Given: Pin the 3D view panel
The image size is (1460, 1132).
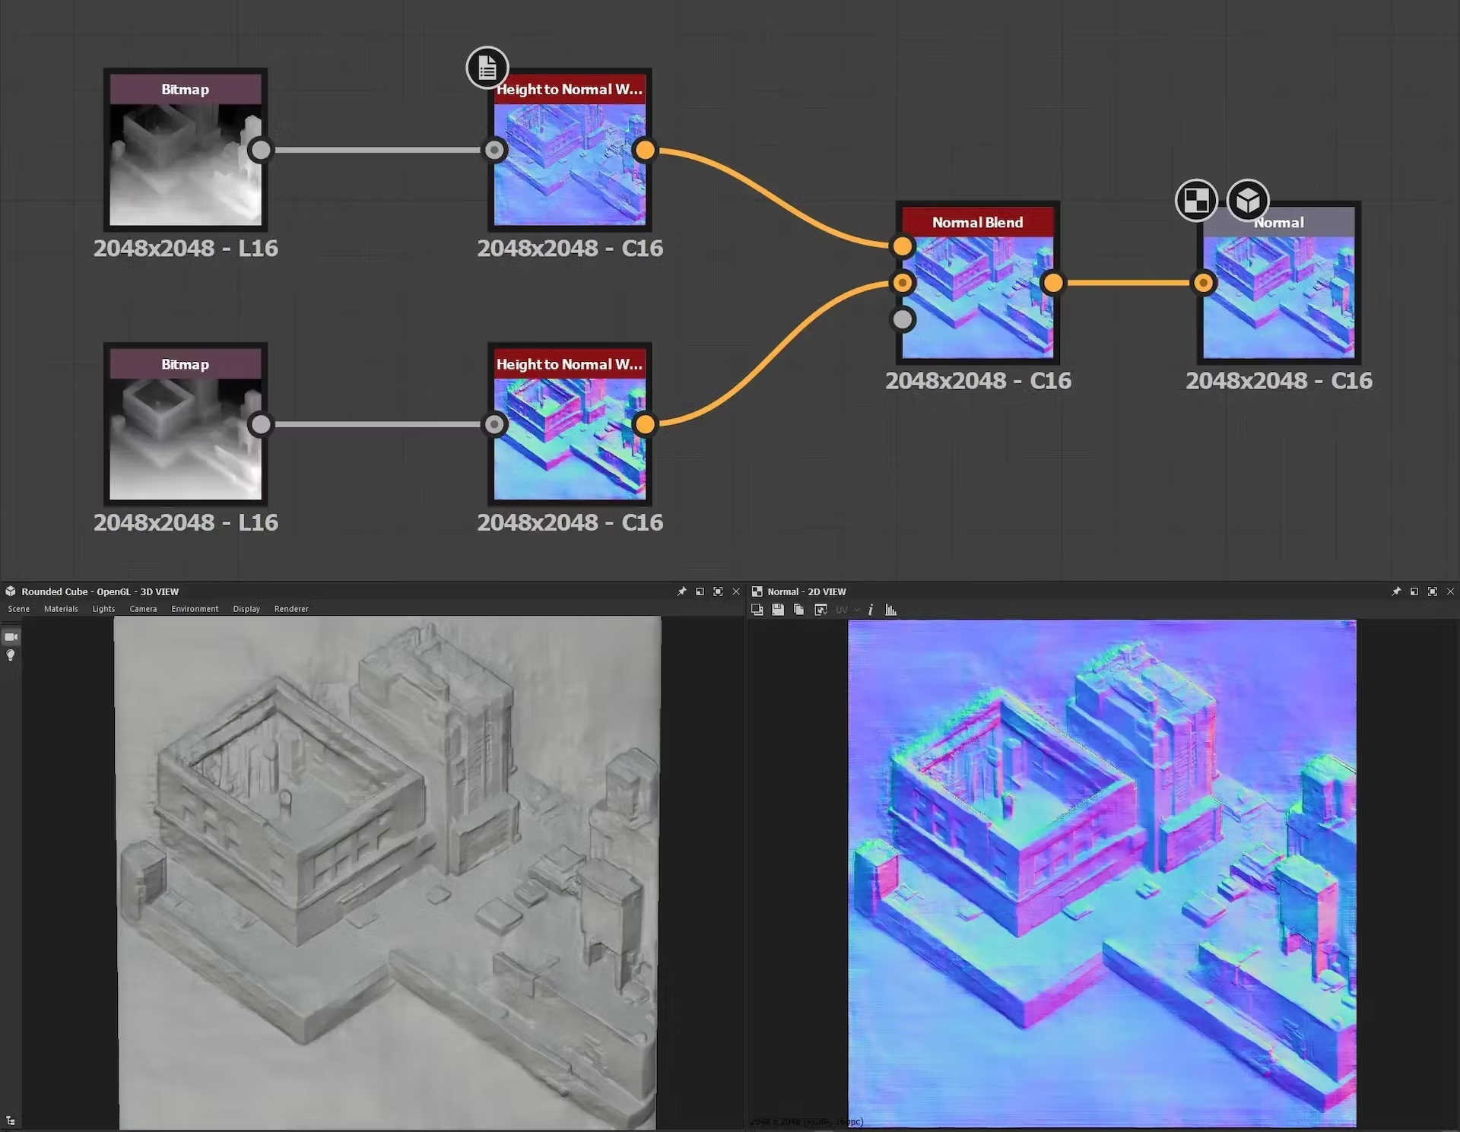Looking at the screenshot, I should point(681,591).
